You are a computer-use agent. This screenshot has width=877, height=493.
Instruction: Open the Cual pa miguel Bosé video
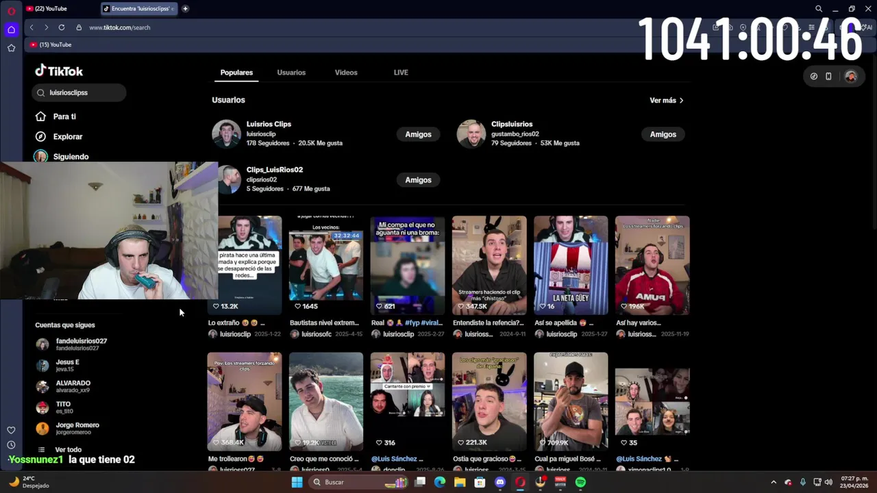pos(571,402)
